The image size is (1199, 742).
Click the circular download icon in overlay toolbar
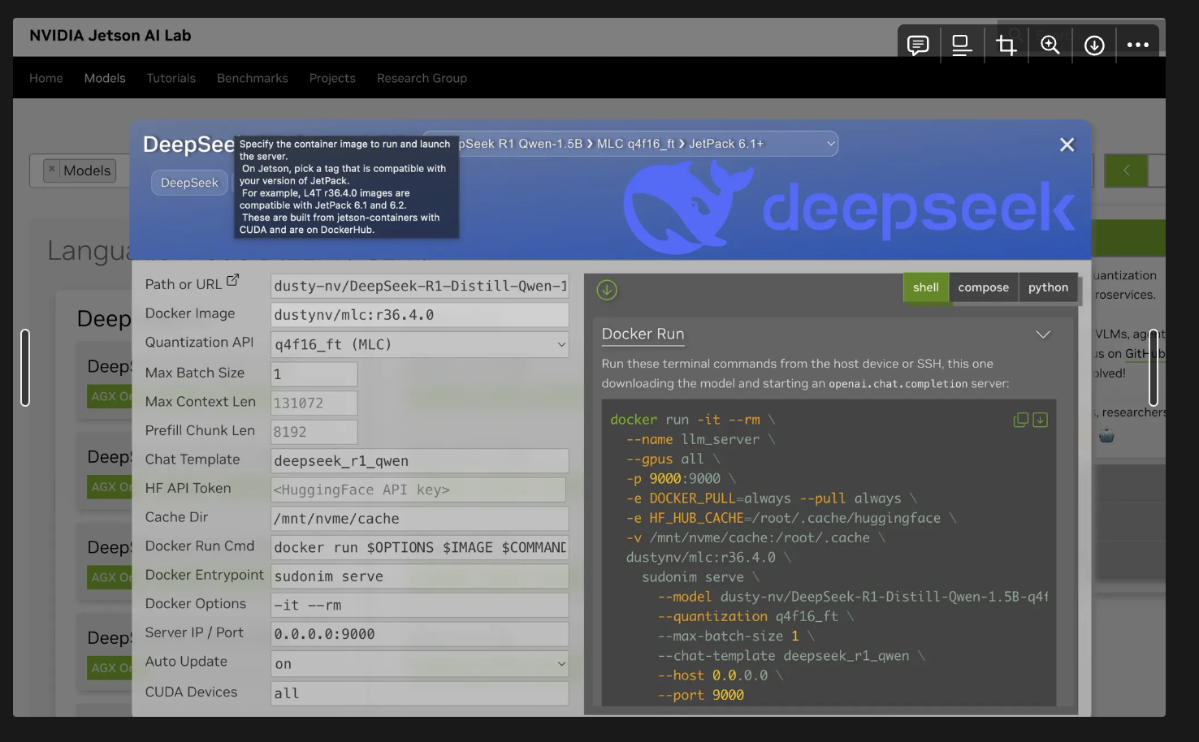coord(1094,45)
